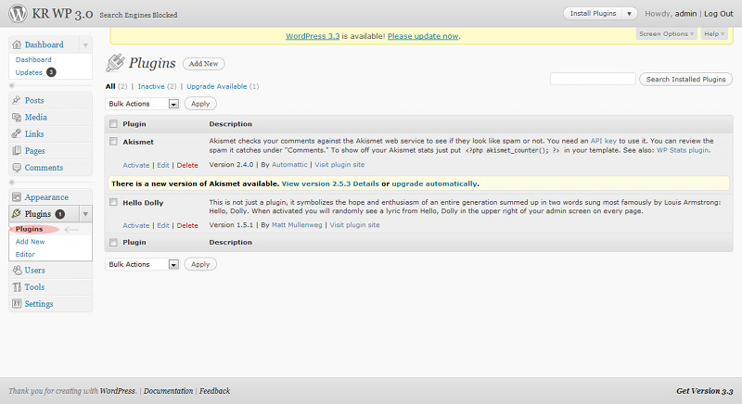Delete the Akismet plugin

(187, 165)
